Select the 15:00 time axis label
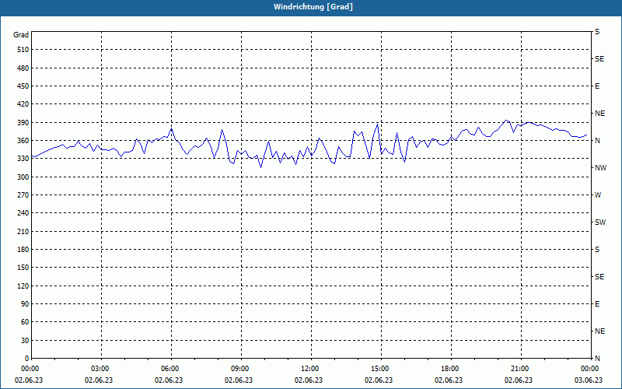 (381, 369)
